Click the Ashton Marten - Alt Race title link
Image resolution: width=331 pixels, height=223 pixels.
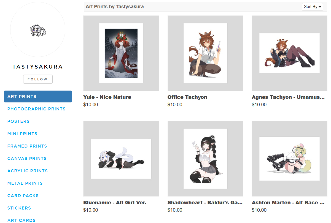288,203
